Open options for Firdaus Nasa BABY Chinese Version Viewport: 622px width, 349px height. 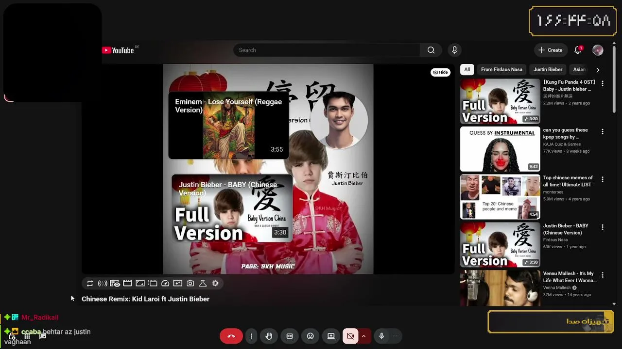(x=603, y=227)
